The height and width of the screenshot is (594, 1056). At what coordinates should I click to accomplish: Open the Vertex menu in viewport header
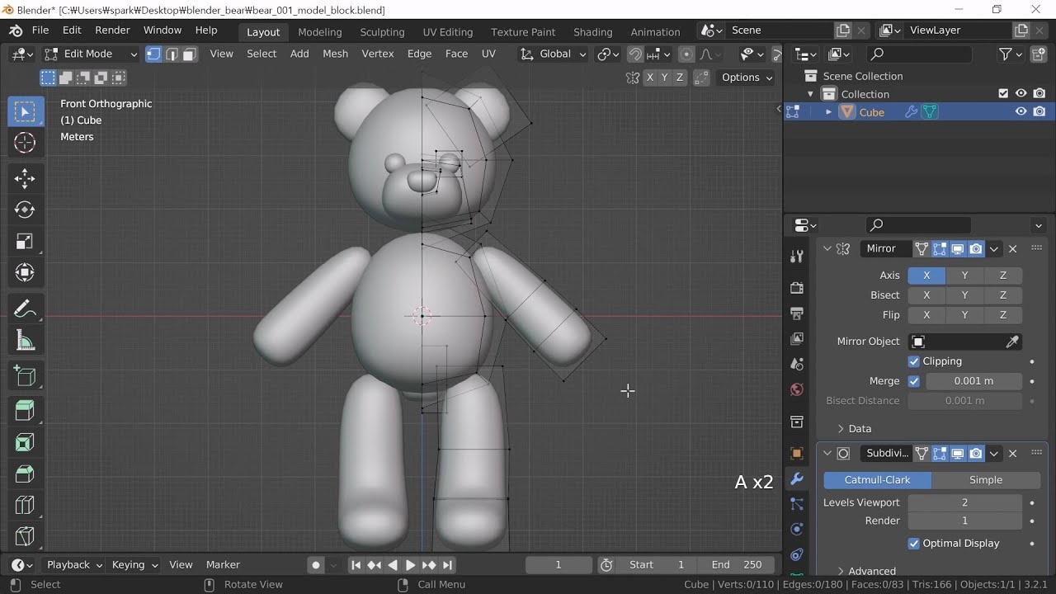coord(378,54)
